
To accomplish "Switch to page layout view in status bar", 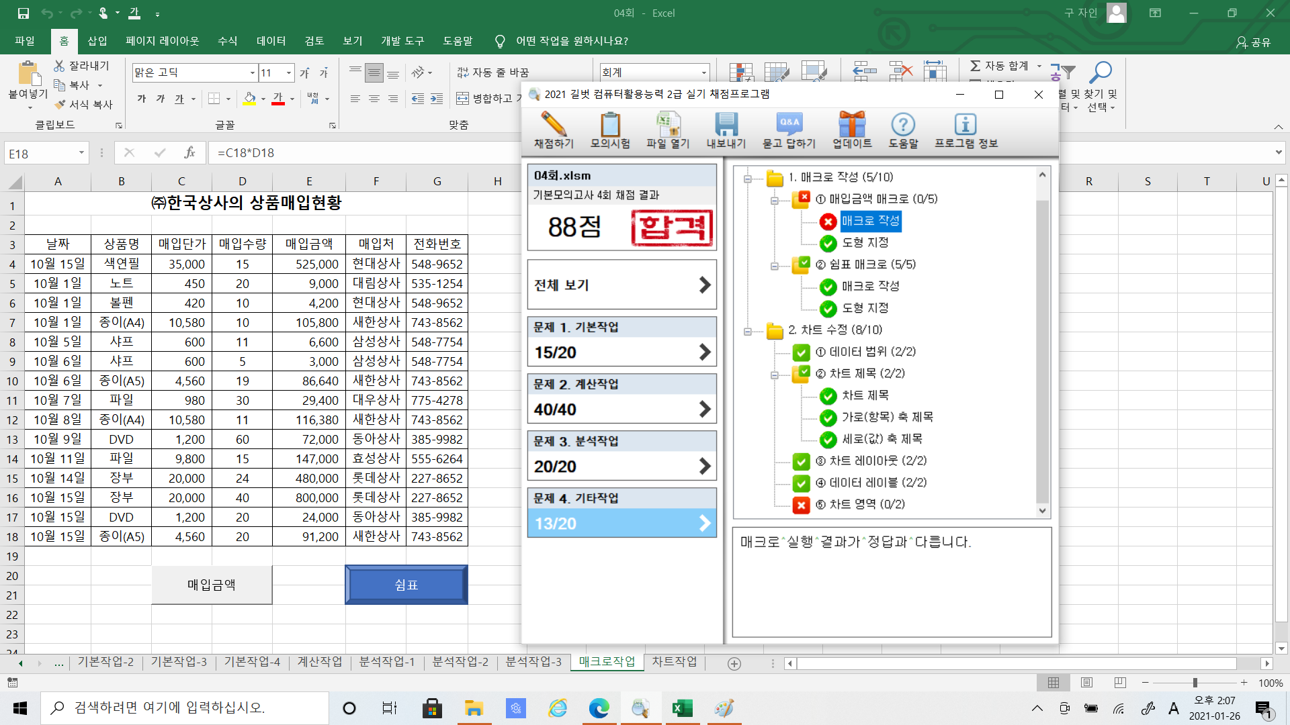I will click(x=1086, y=683).
